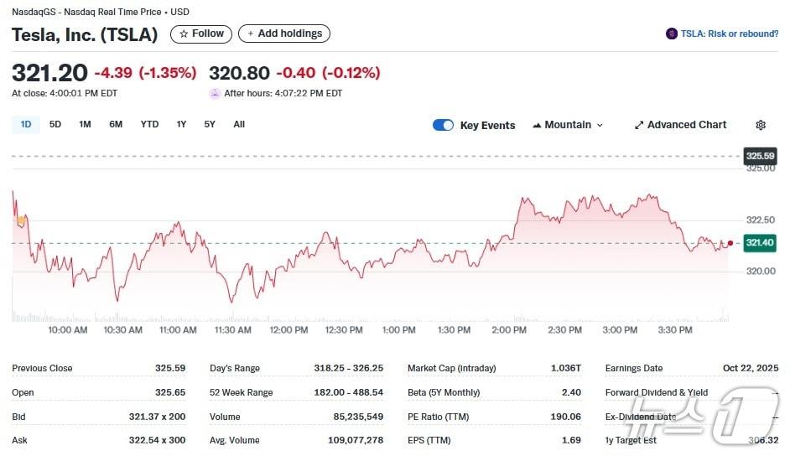Open chart settings gear icon
The height and width of the screenshot is (456, 790).
(x=760, y=125)
